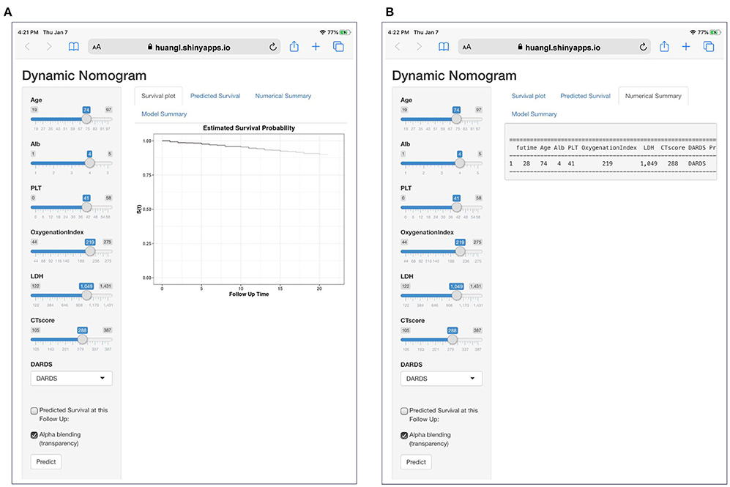Open the AA reader options in panel B
The image size is (730, 487).
(466, 47)
